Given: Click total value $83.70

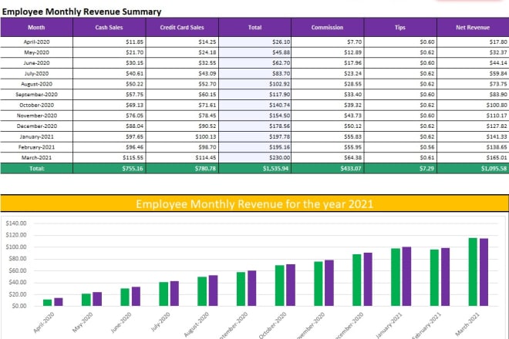Looking at the screenshot, I should [281, 73].
